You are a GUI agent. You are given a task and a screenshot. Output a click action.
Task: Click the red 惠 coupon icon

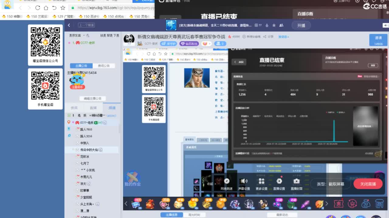coord(339,204)
